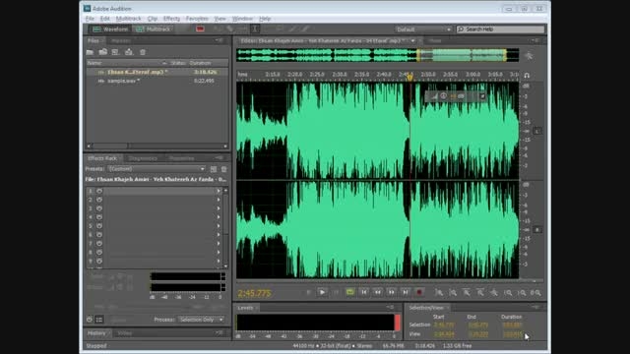Image resolution: width=630 pixels, height=354 pixels.
Task: Open the Presets dropdown in Effects Rack
Action: click(x=157, y=169)
